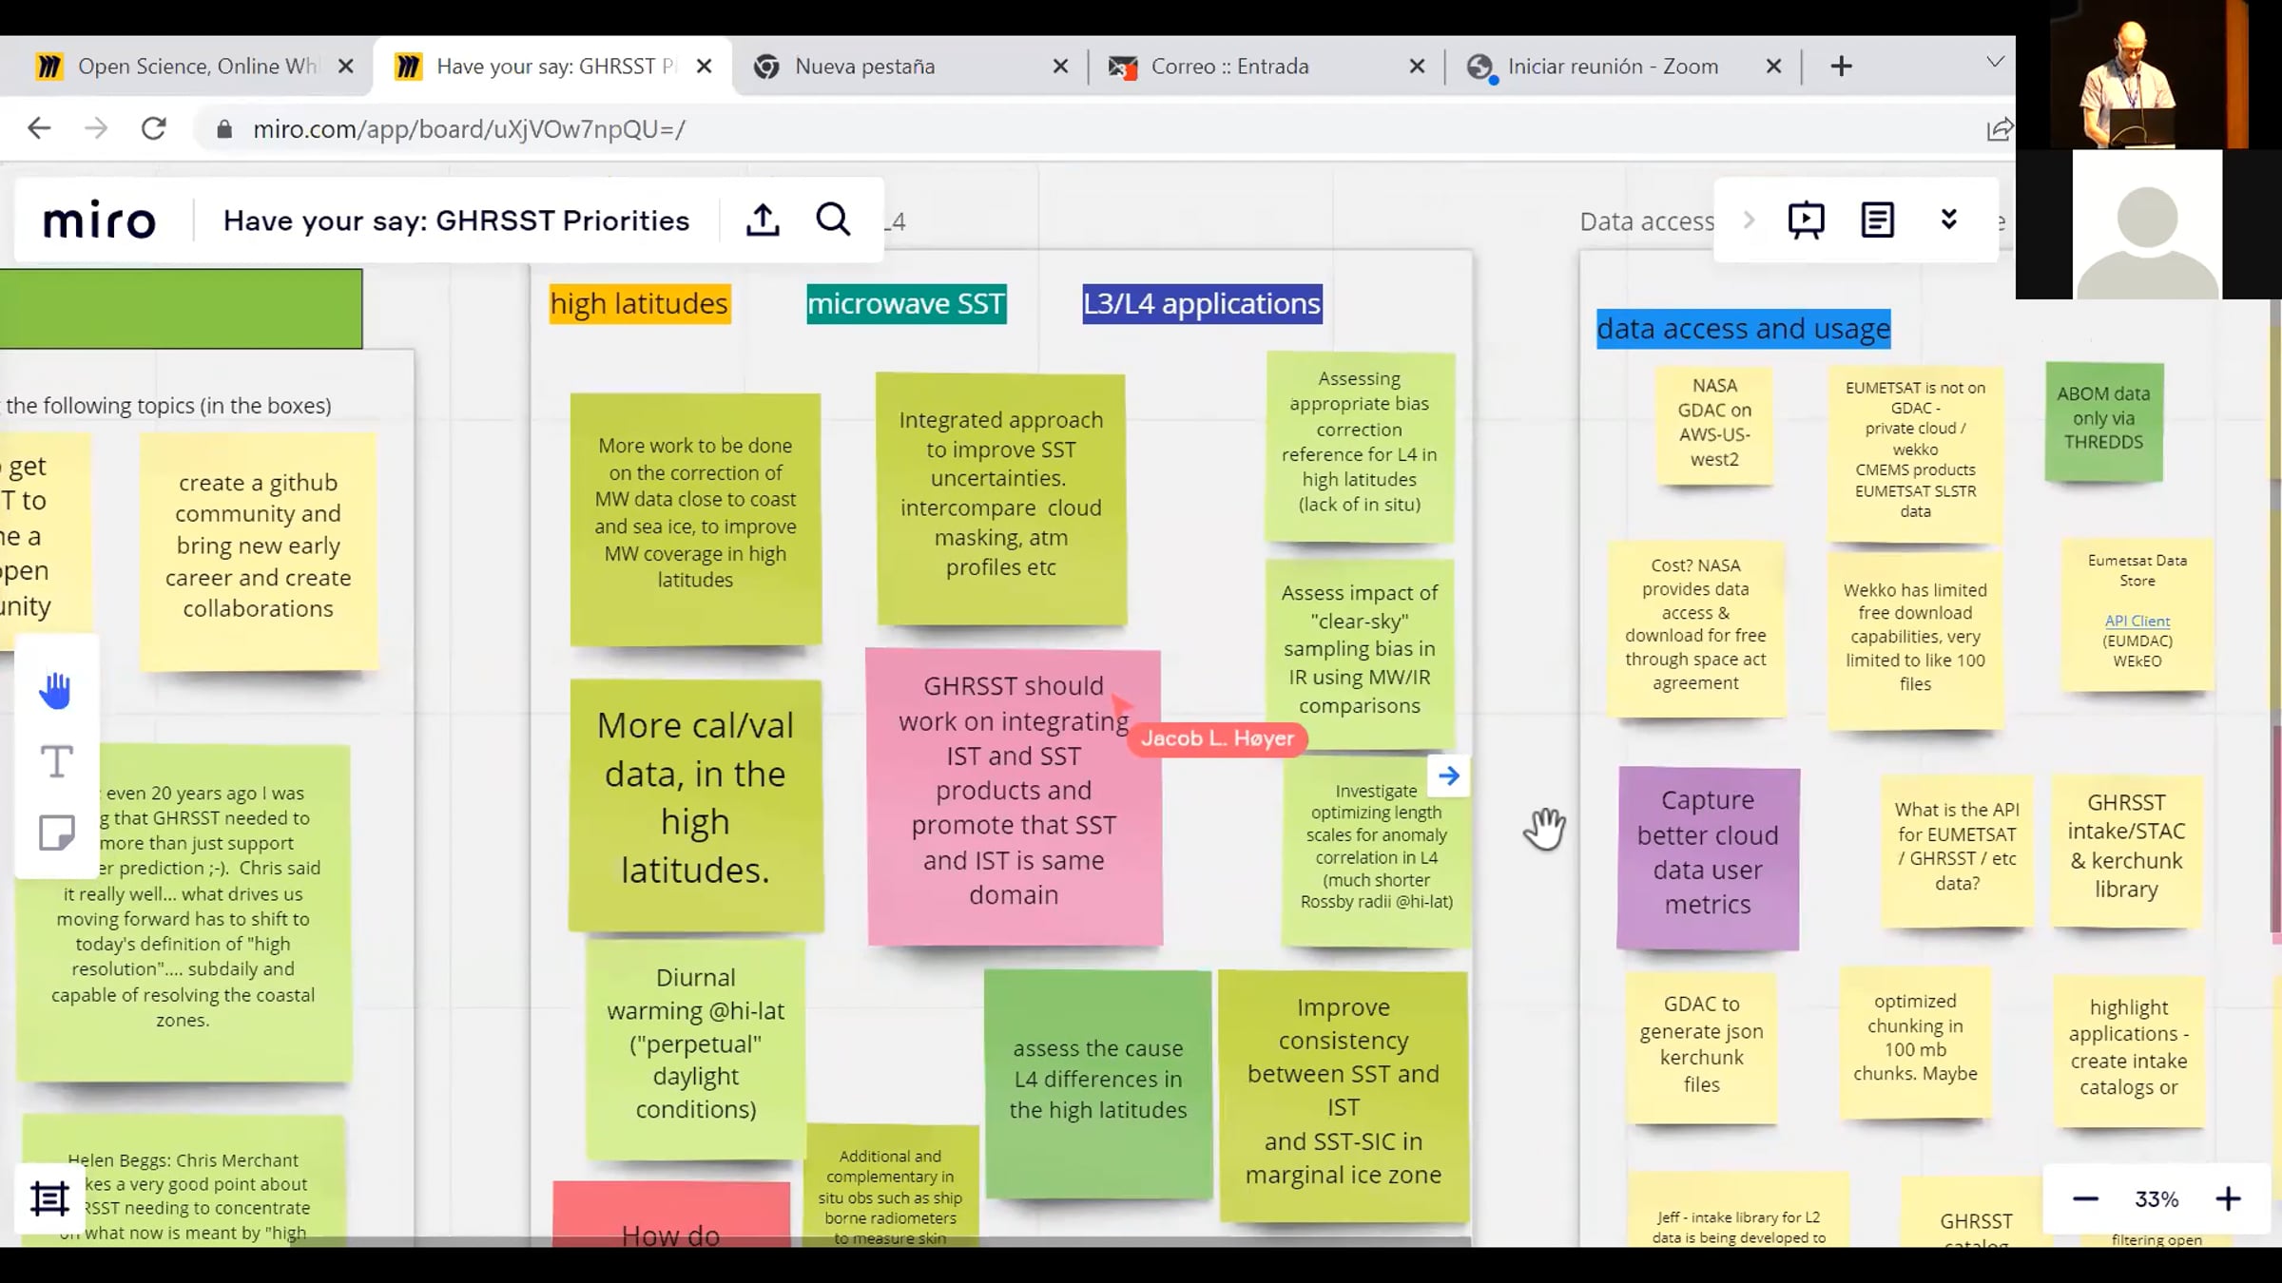This screenshot has width=2282, height=1283.
Task: Select the L3/L4 applications label
Action: pos(1202,304)
